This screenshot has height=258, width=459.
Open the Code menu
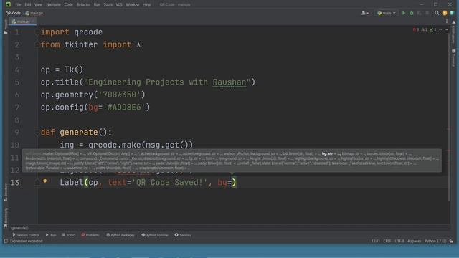pos(69,5)
